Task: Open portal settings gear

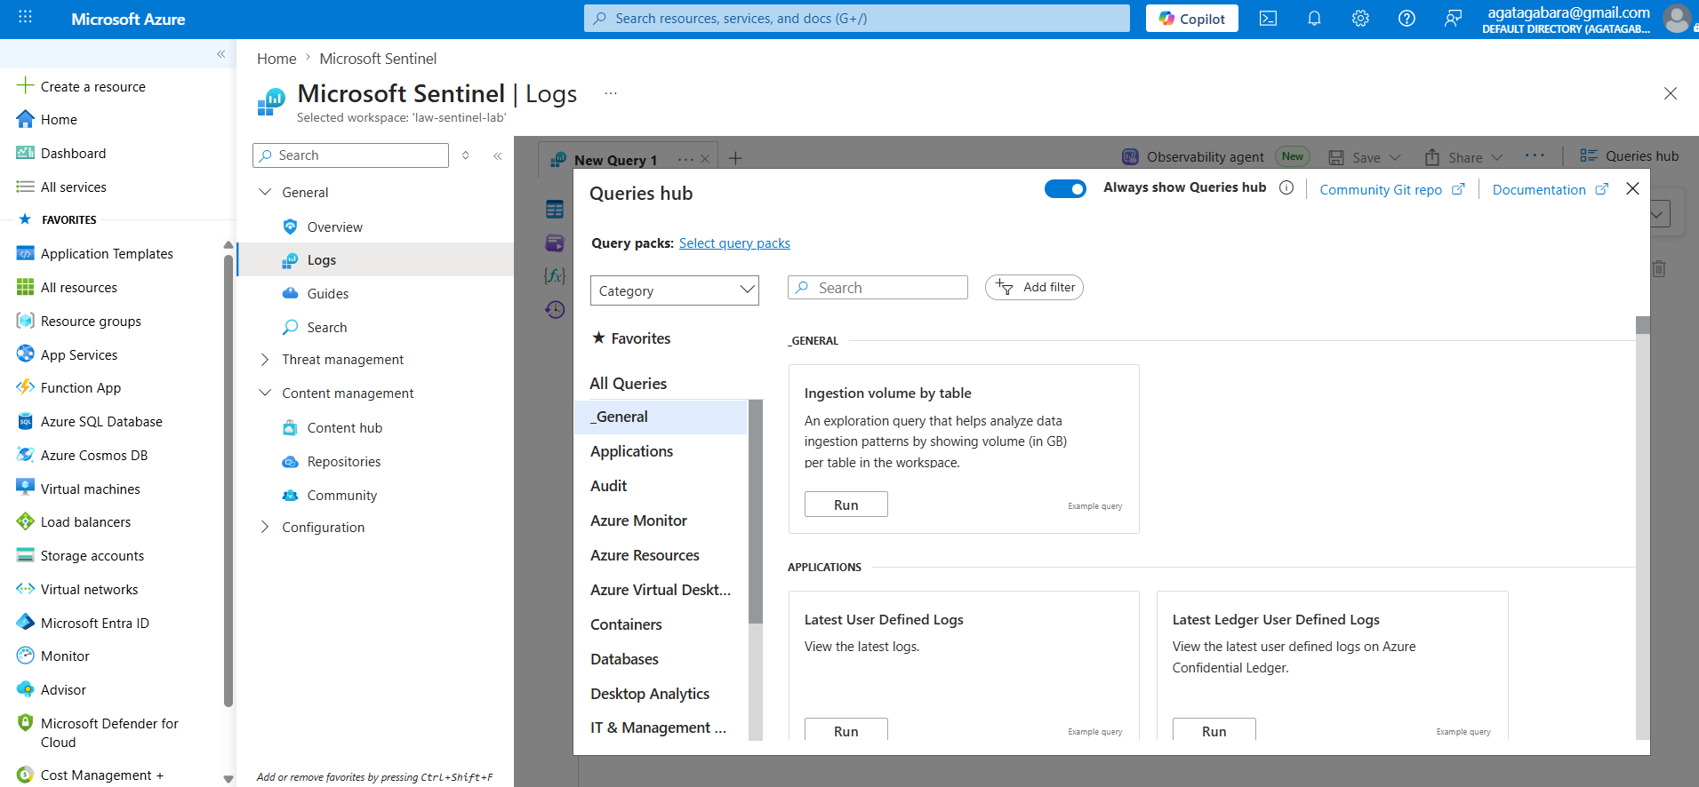Action: (x=1360, y=19)
